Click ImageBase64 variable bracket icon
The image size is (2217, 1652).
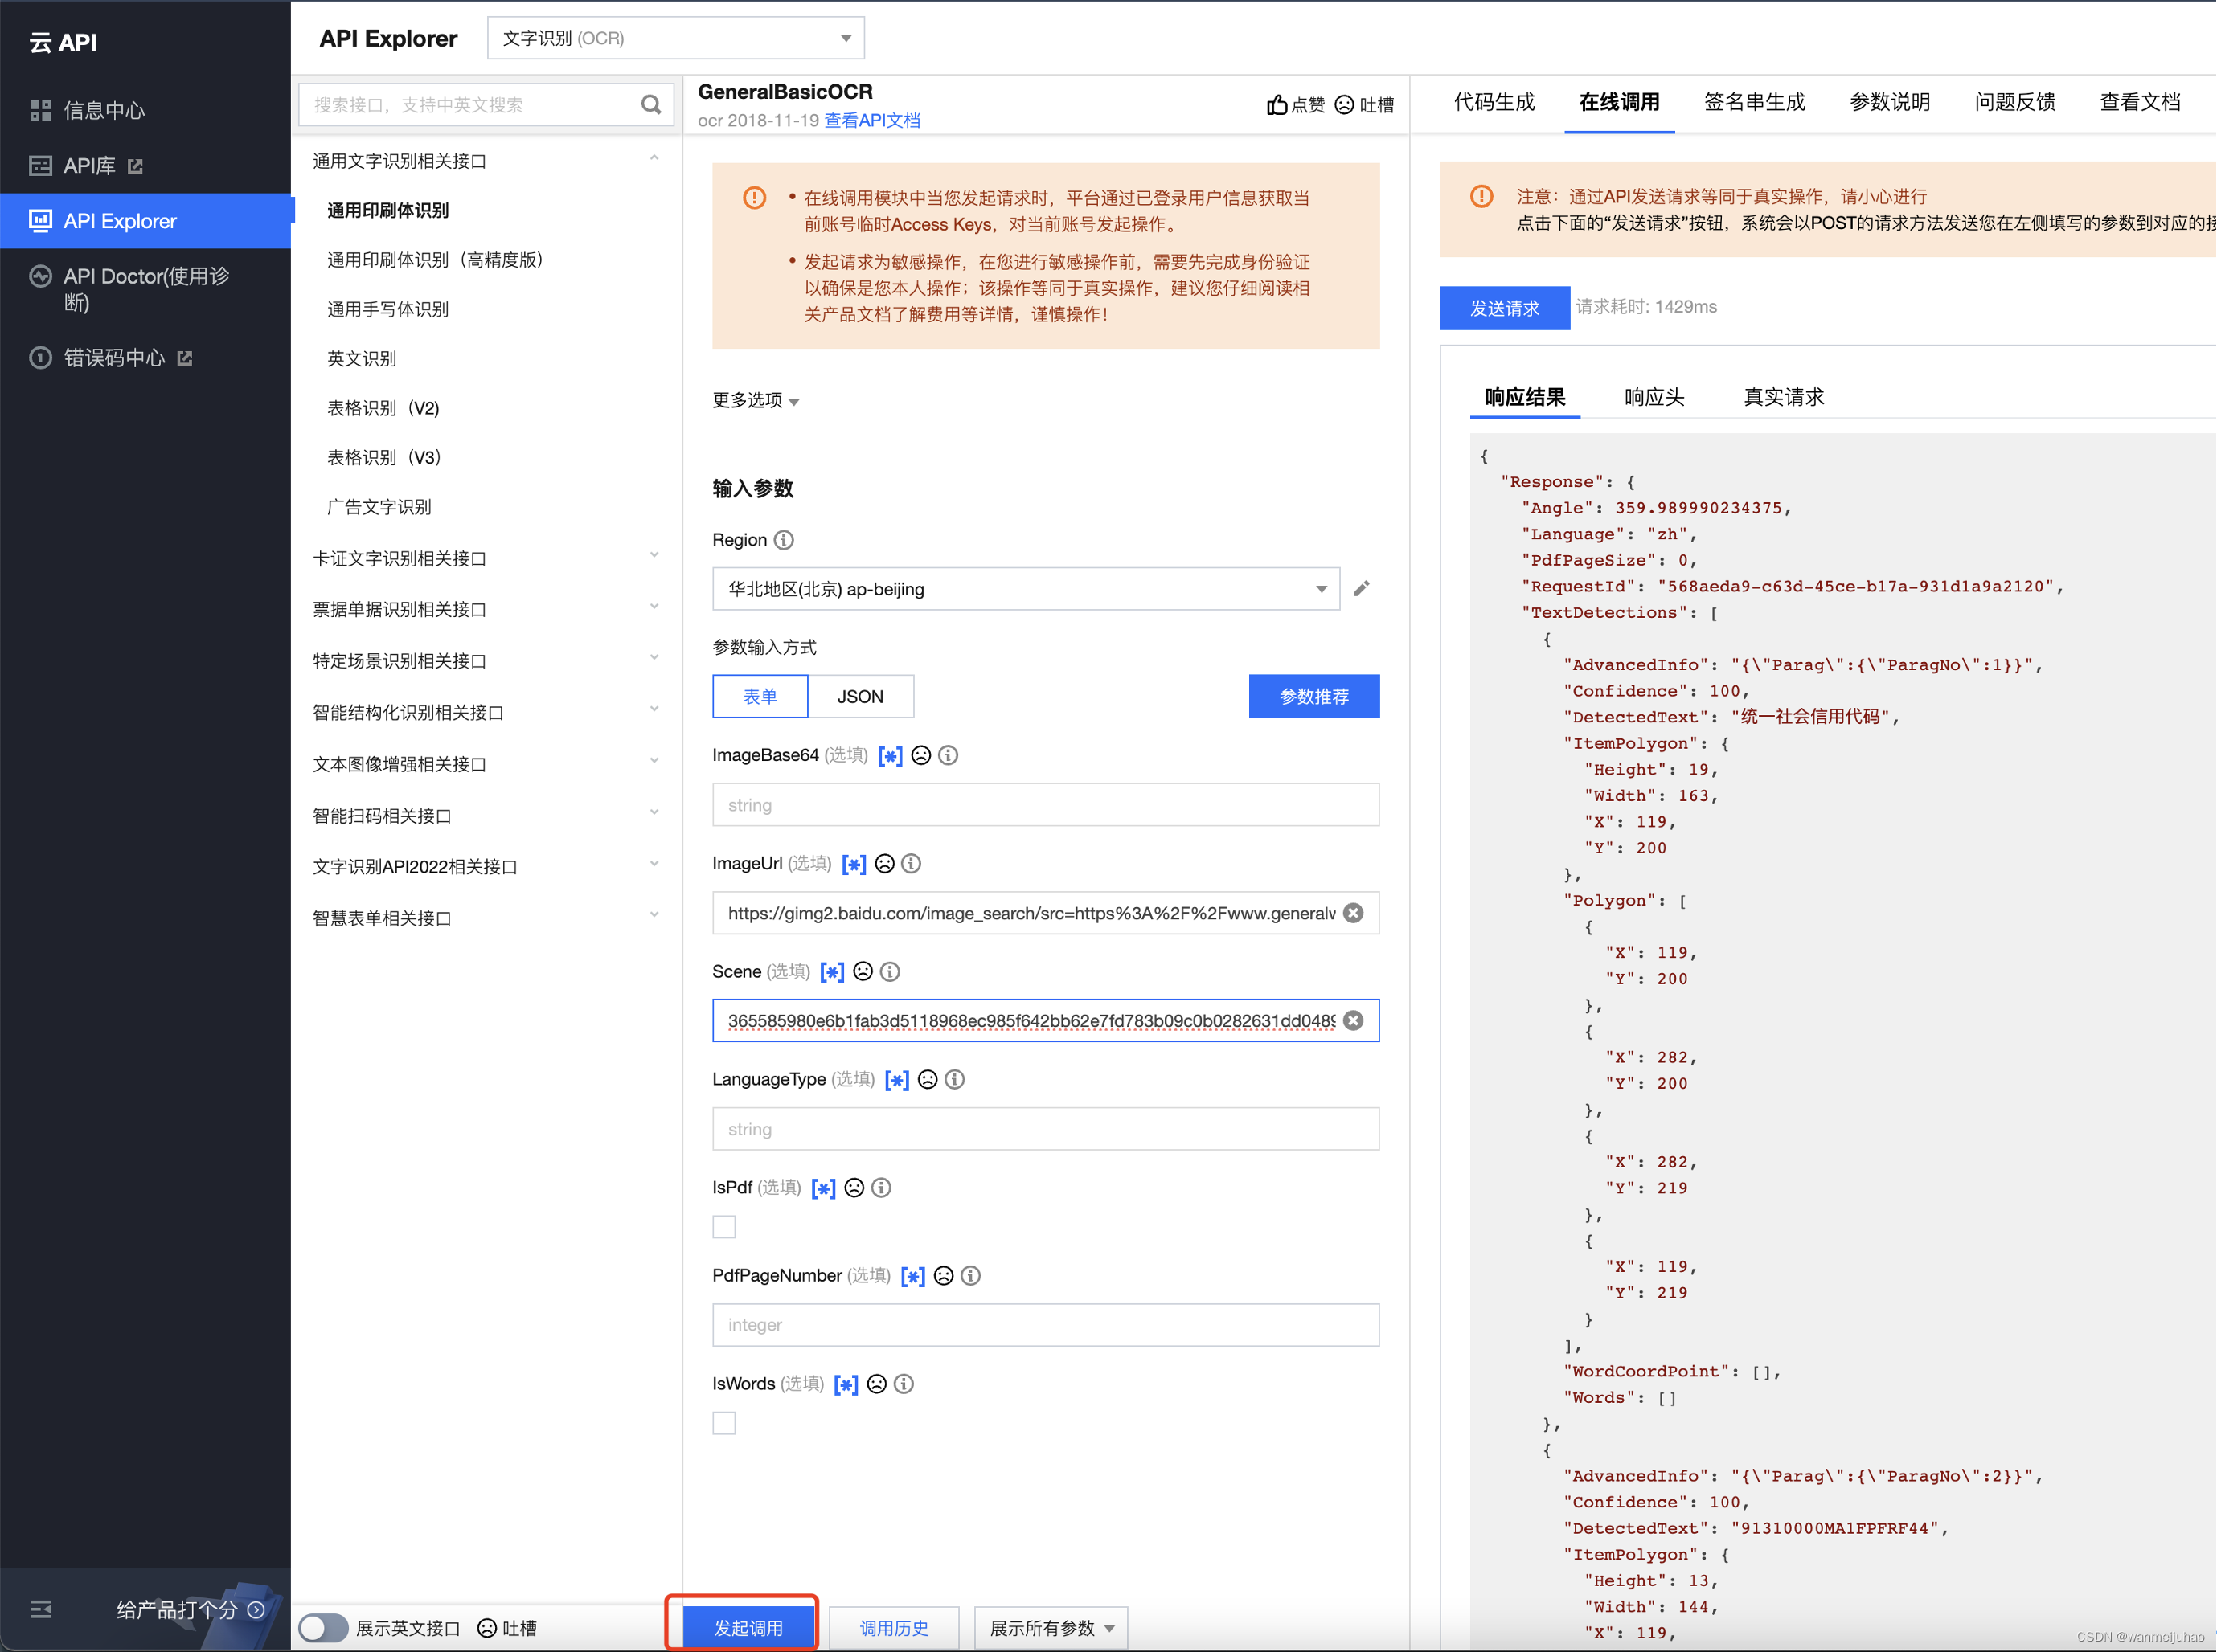click(891, 756)
